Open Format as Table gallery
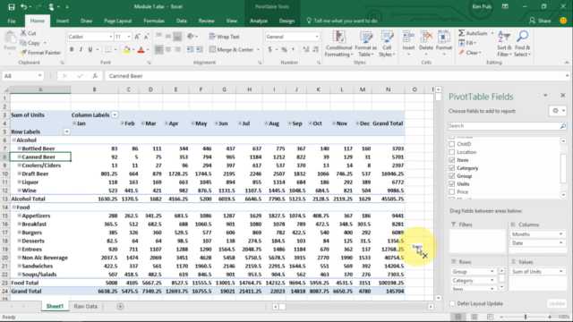This screenshot has width=573, height=322. click(365, 44)
